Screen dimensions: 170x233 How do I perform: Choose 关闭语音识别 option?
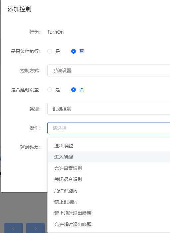[x=109, y=179]
